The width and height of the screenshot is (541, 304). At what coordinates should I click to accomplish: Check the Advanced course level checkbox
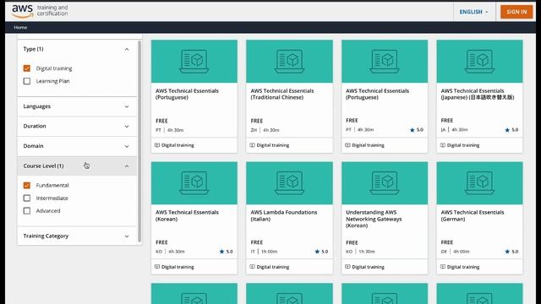coord(27,210)
